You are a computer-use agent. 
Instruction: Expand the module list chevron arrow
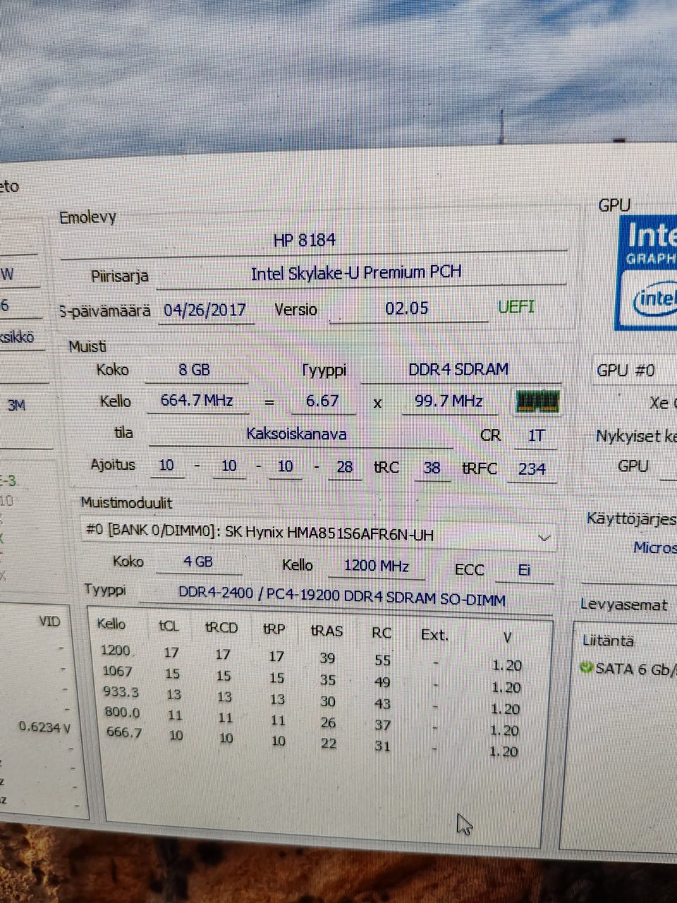(544, 538)
